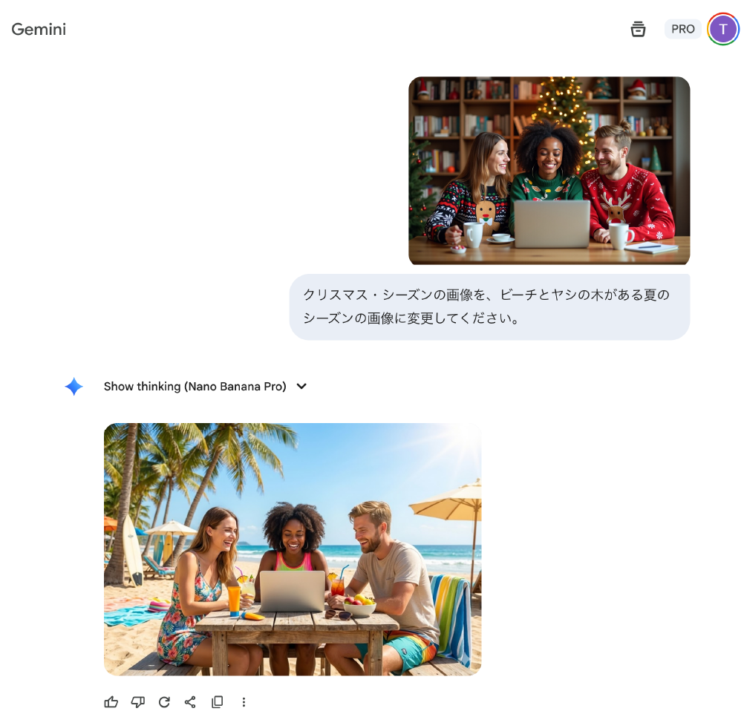The image size is (744, 717).
Task: Click the thumbs up icon
Action: point(111,701)
